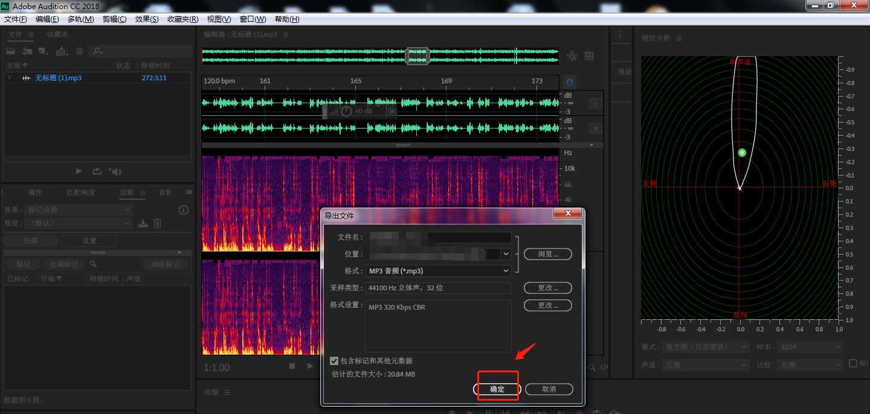Click the save preset icon beside 预设 dropdown
The image size is (870, 414).
click(x=143, y=223)
